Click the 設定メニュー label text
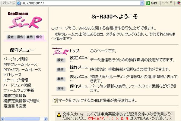This screenshot has width=181, height=121. click(x=79, y=60)
